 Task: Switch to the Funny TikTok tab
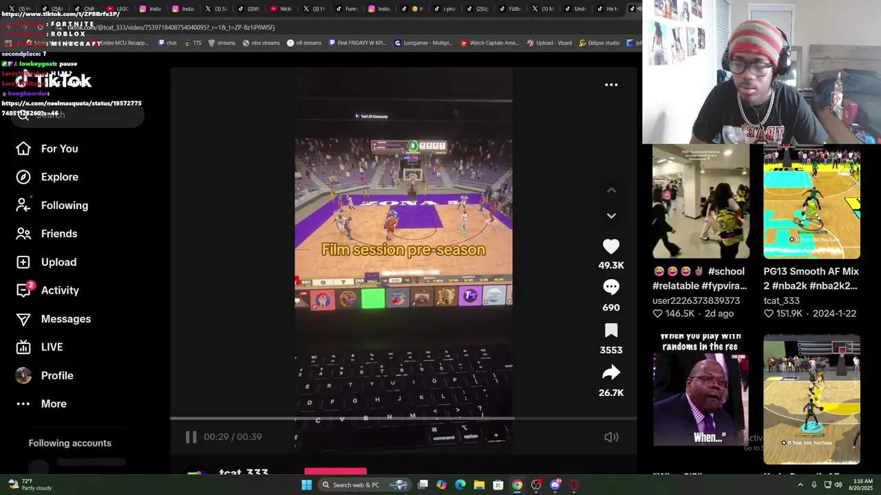346,8
